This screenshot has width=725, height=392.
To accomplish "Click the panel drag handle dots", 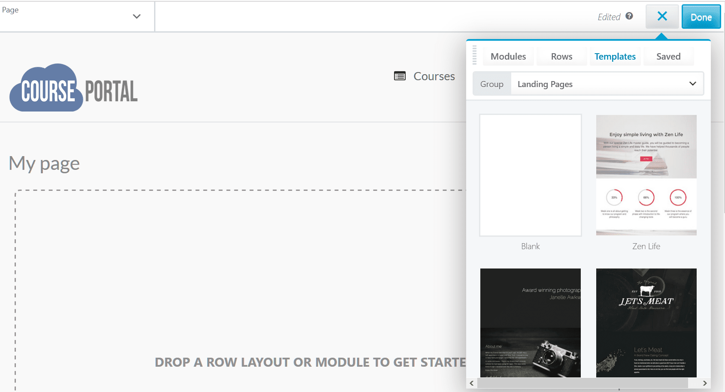I will pos(474,56).
